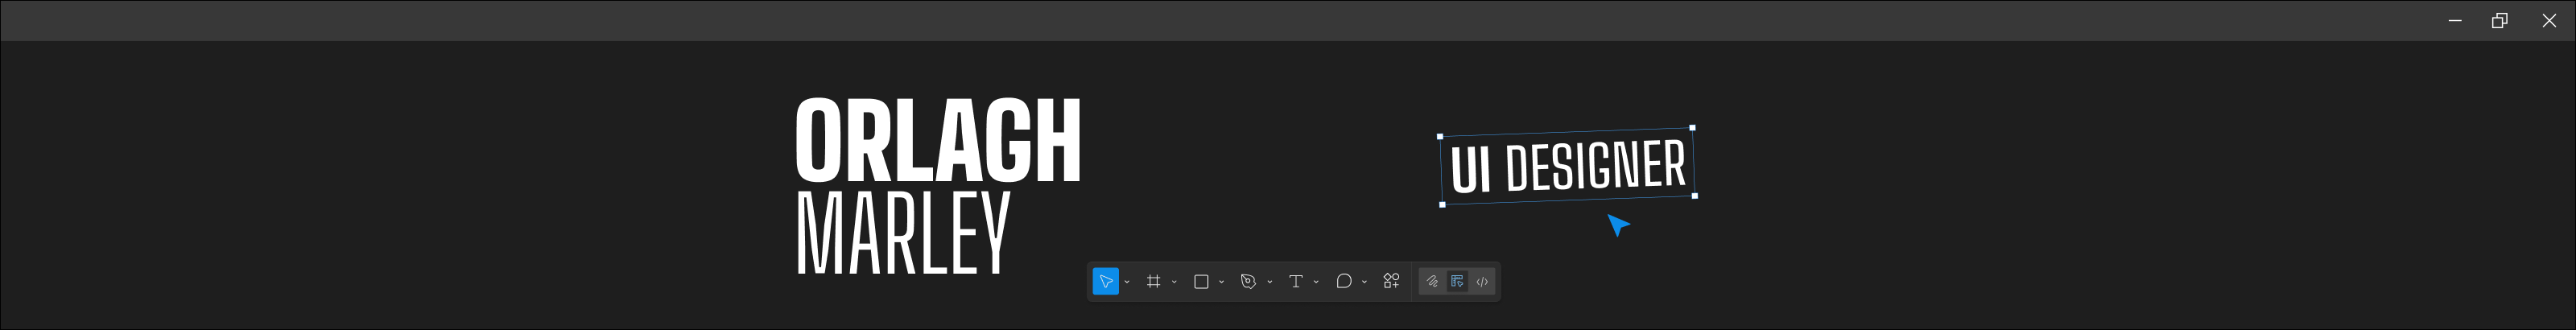Switch to Draw mode
Viewport: 2576px width, 330px height.
(1432, 282)
